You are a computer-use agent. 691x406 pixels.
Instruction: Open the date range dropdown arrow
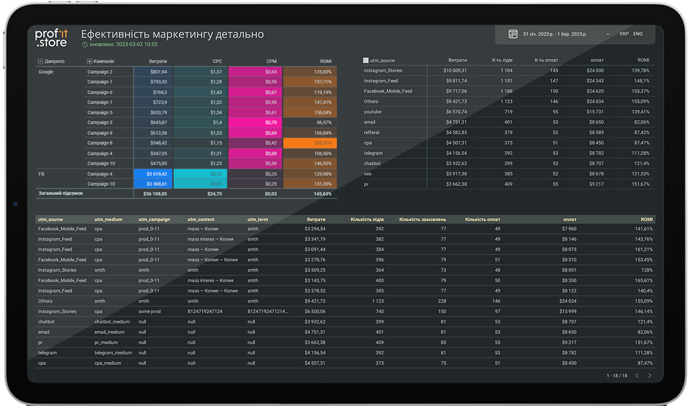(608, 34)
